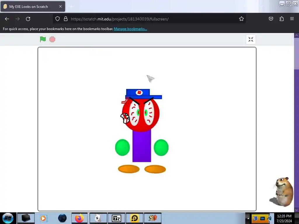299x224 pixels.
Task: Exit fullscreen mode with the collapse icon
Action: [251, 39]
